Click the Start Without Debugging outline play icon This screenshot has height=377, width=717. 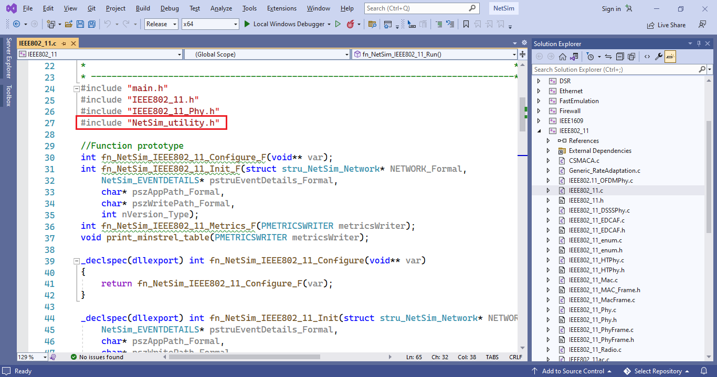click(x=338, y=24)
